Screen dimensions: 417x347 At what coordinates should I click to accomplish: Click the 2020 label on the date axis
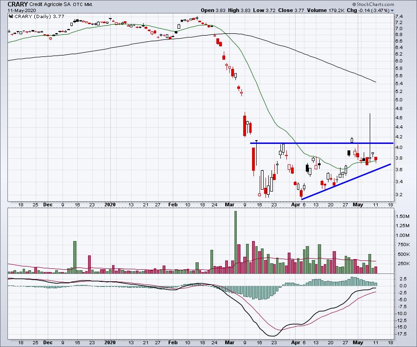pos(109,203)
